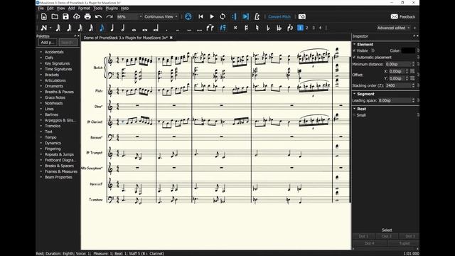Toggle pan score during playback
The image size is (455, 256).
coord(245,16)
